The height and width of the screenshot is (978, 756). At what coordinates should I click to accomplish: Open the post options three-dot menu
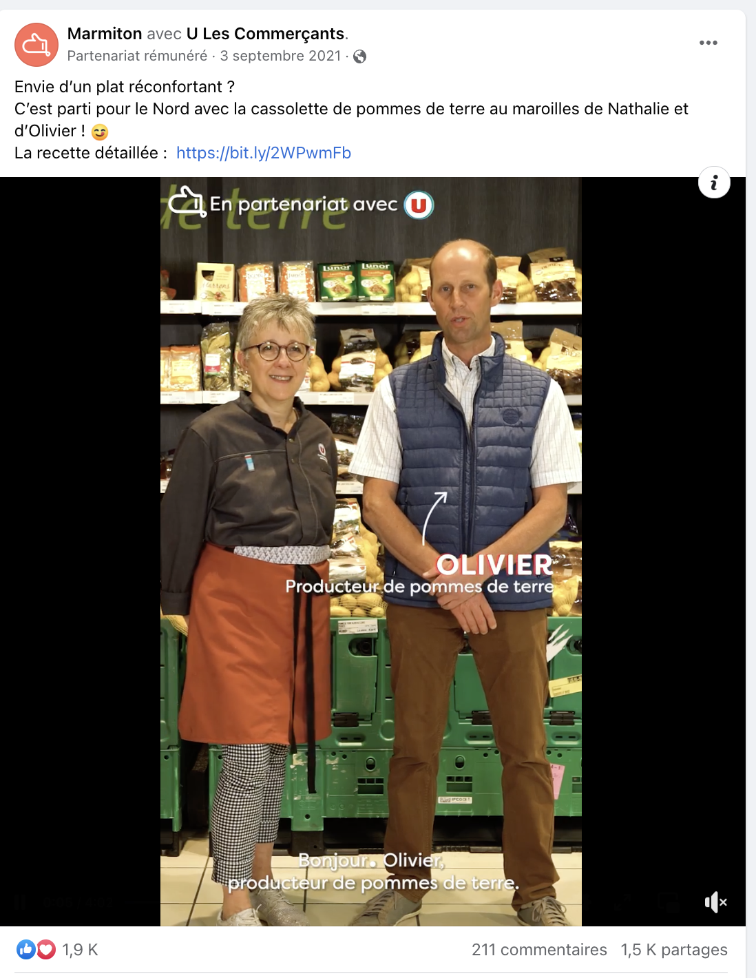[708, 43]
